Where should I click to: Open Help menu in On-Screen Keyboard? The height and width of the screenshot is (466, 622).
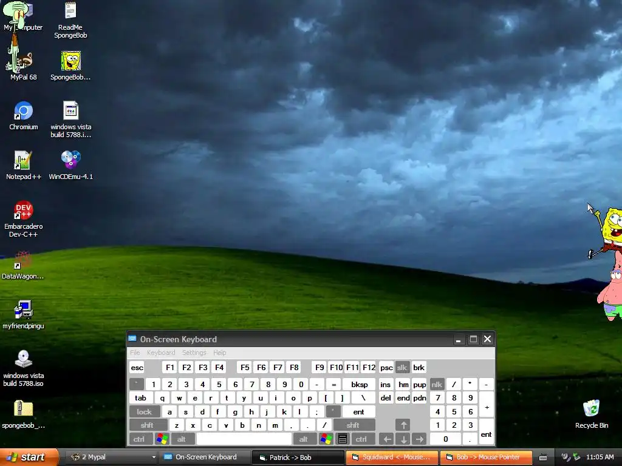coord(219,353)
